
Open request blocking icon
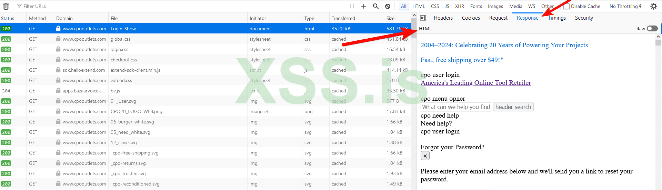tap(388, 6)
